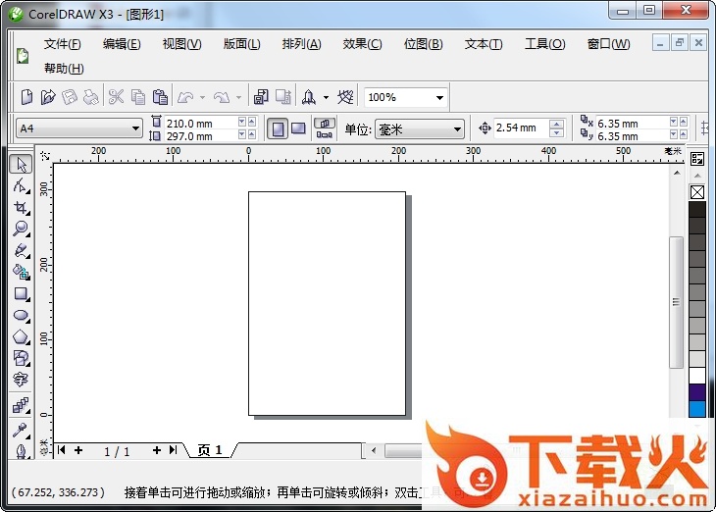Select the Outline pen tool
This screenshot has height=512, width=716.
coord(21,451)
